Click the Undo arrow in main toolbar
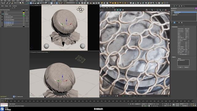The width and height of the screenshot is (197, 111). 2,3
